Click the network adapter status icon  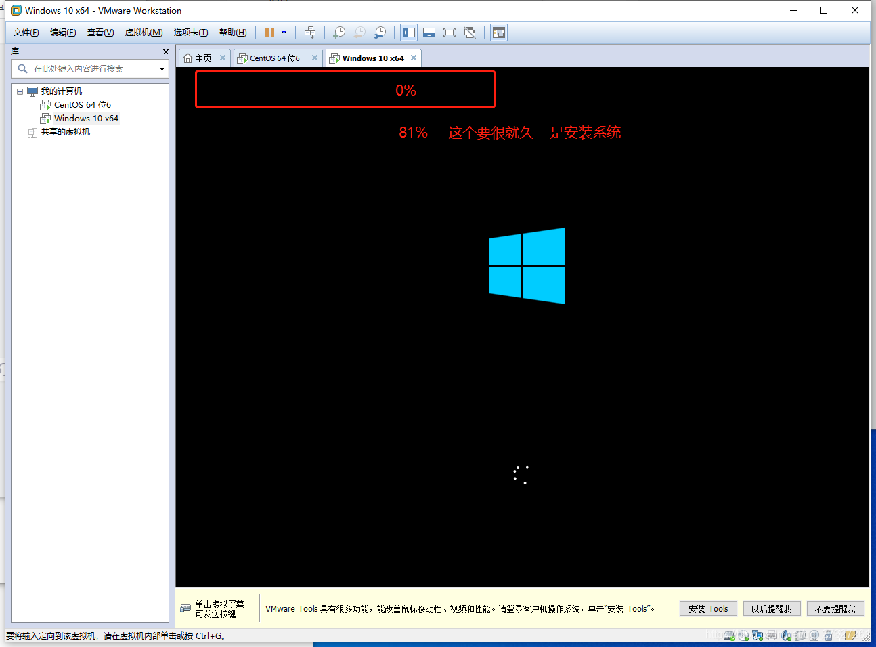tap(758, 635)
